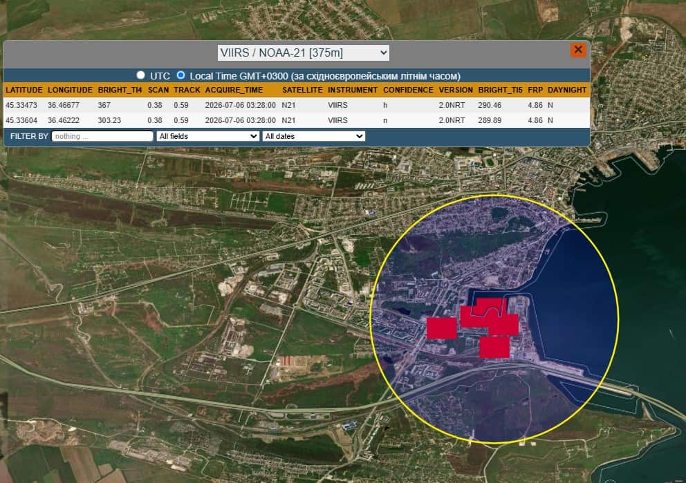The width and height of the screenshot is (686, 483).
Task: Sort by the ACQUIRE_TIME column header
Action: (x=234, y=90)
